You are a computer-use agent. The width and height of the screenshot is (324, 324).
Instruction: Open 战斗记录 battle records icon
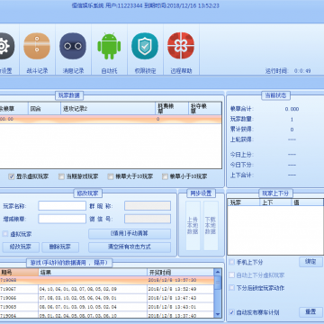[x=37, y=46]
